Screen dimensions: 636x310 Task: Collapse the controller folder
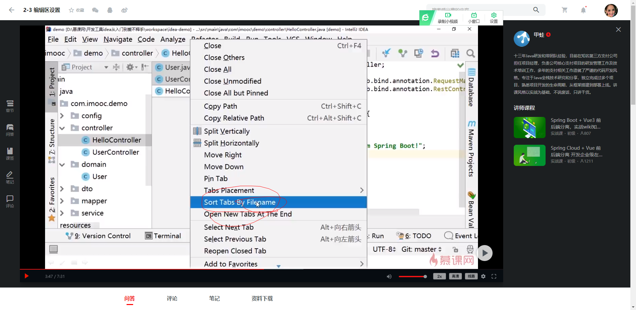pyautogui.click(x=62, y=128)
